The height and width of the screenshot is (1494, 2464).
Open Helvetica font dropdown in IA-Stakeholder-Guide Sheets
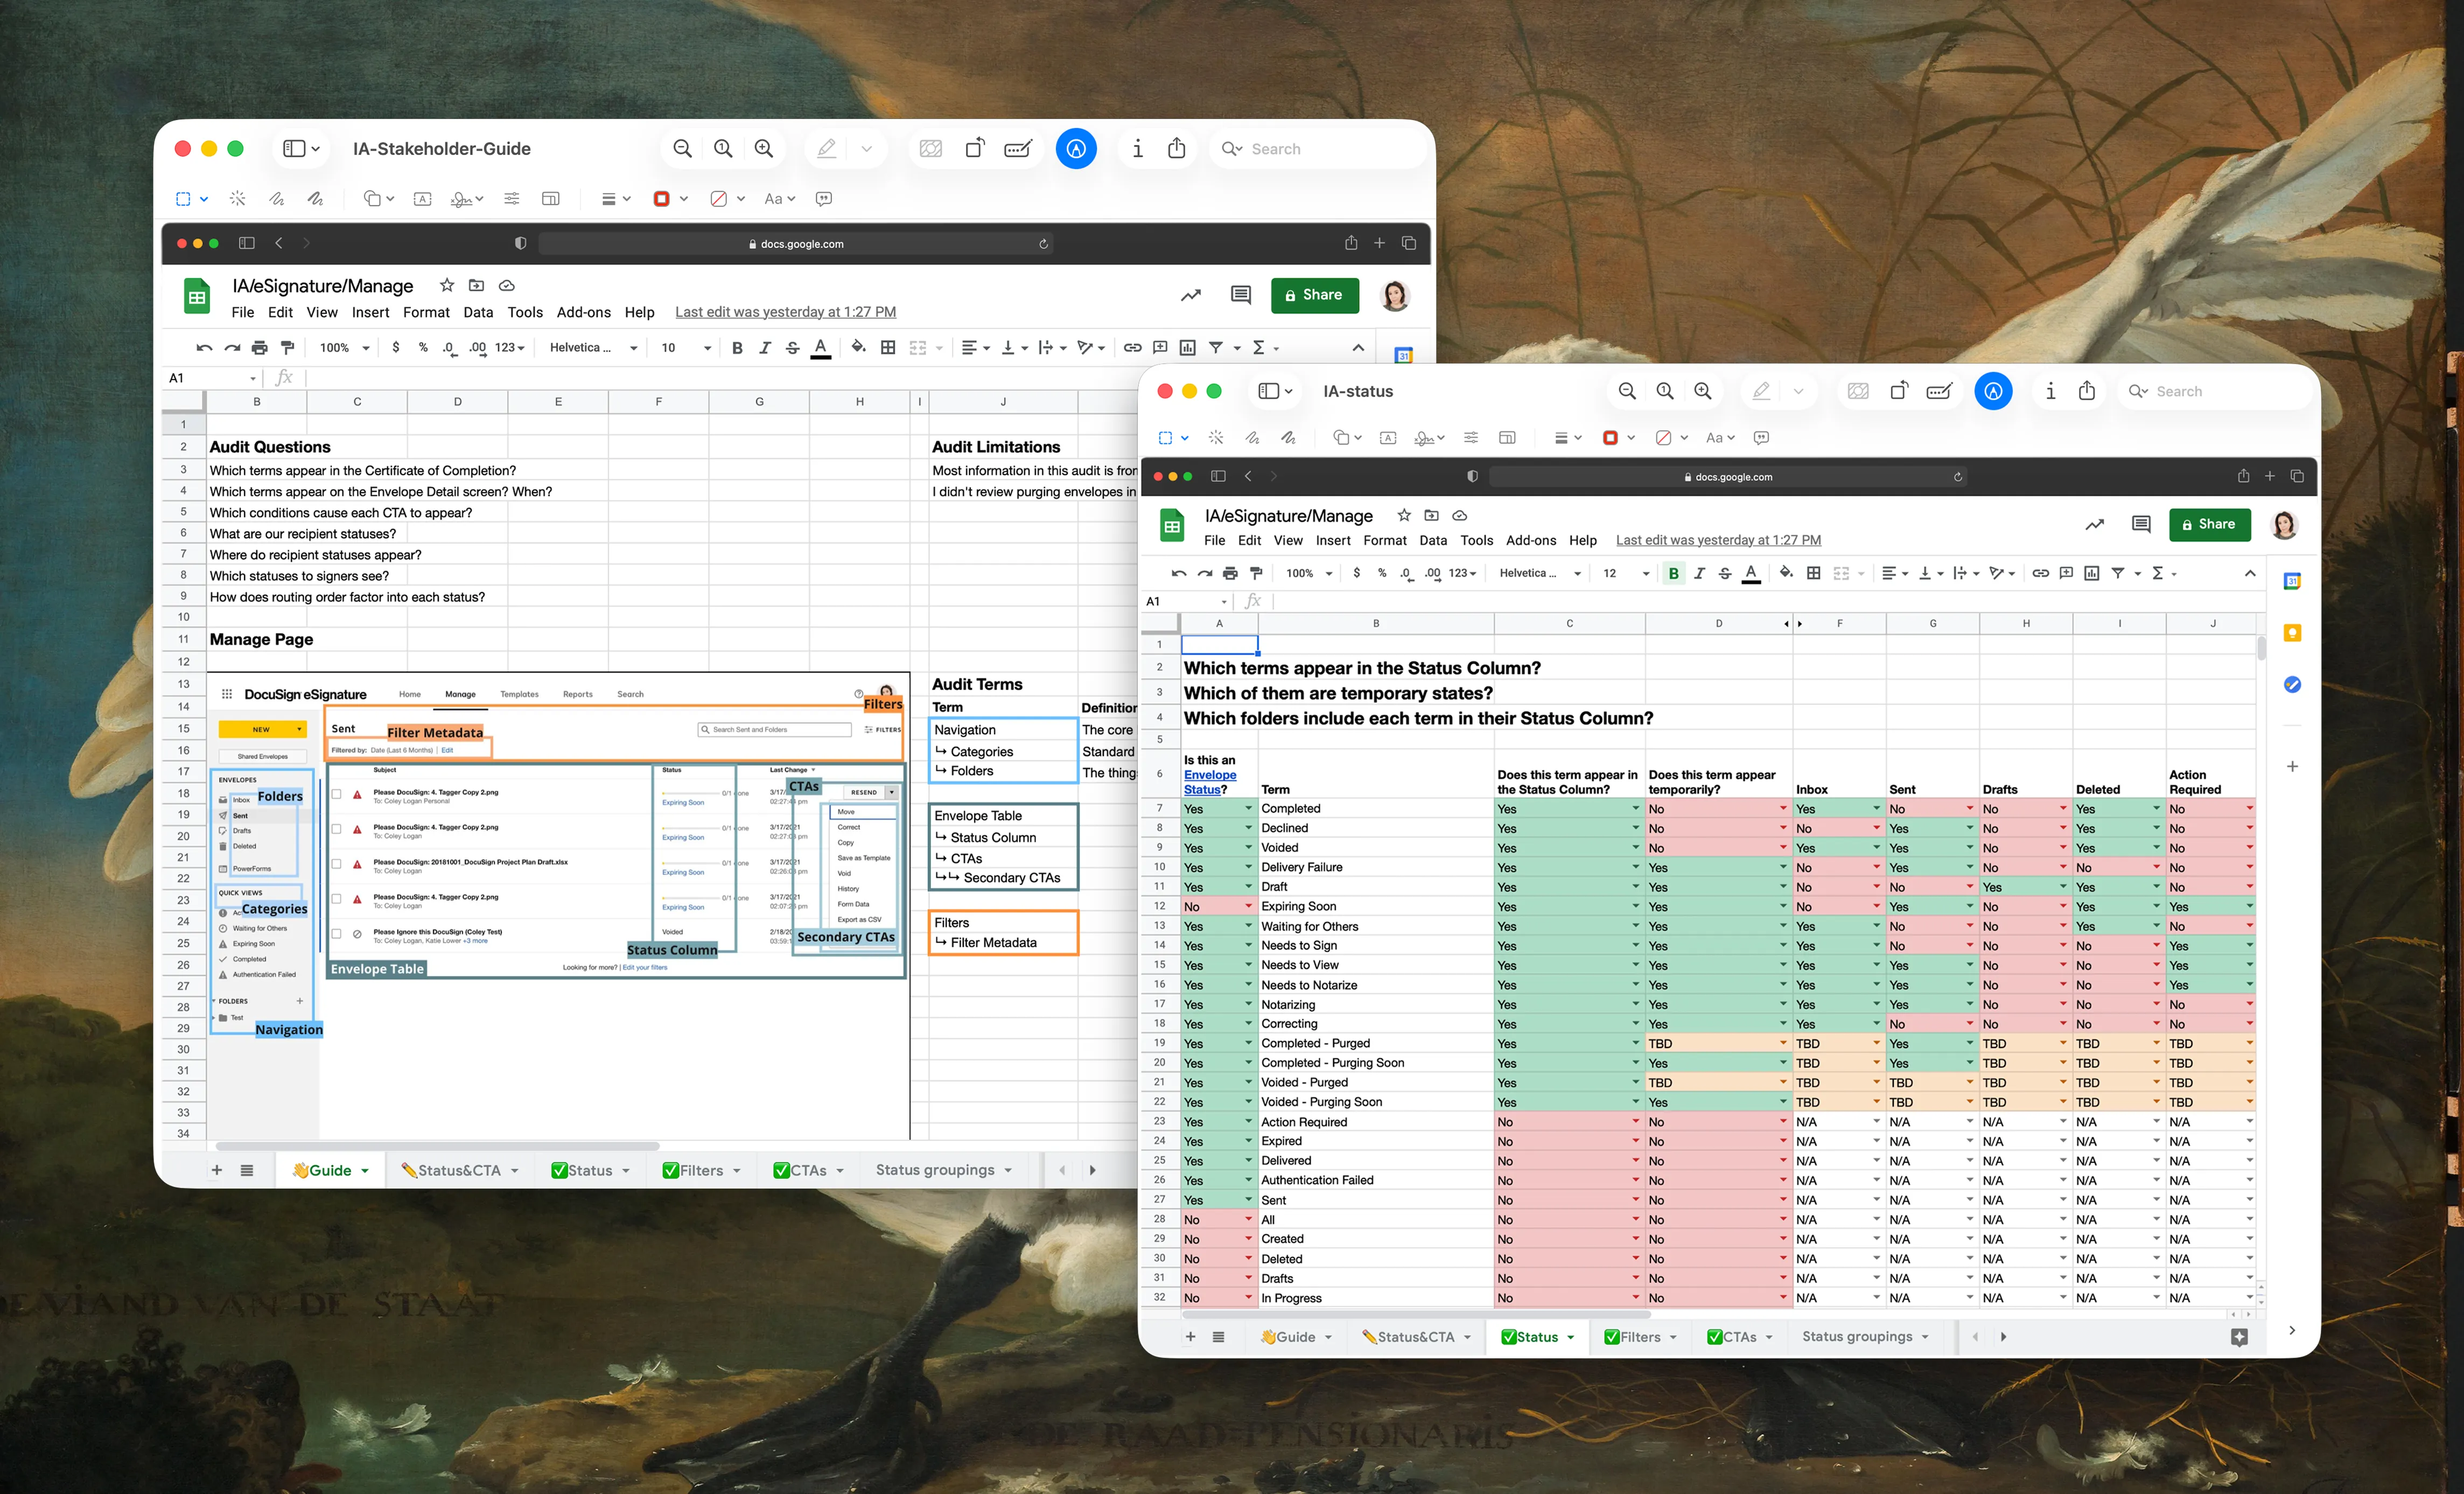594,348
